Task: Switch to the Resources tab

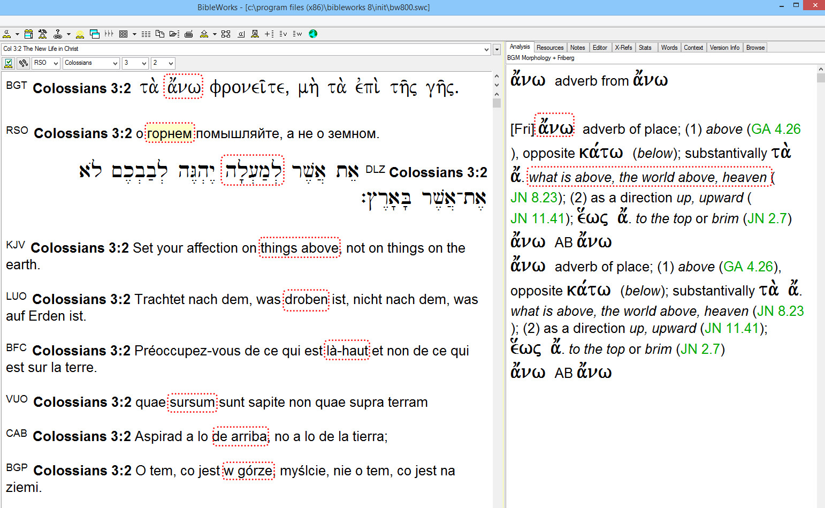Action: click(550, 48)
